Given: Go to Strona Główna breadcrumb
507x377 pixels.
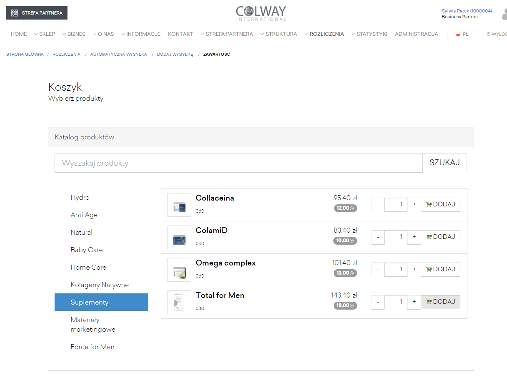Looking at the screenshot, I should [25, 55].
